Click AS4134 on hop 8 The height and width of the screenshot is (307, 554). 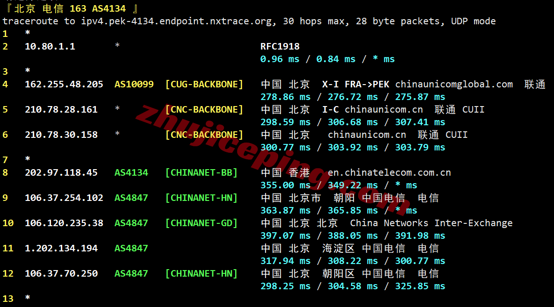pos(131,173)
